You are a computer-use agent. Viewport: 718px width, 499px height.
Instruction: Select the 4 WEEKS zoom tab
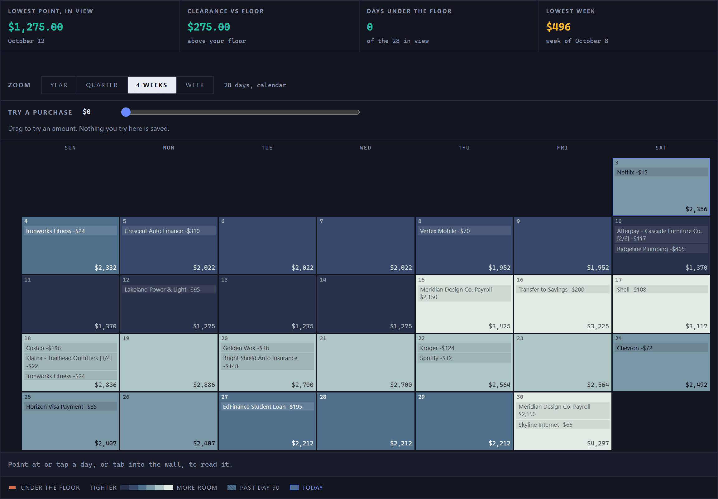click(152, 85)
